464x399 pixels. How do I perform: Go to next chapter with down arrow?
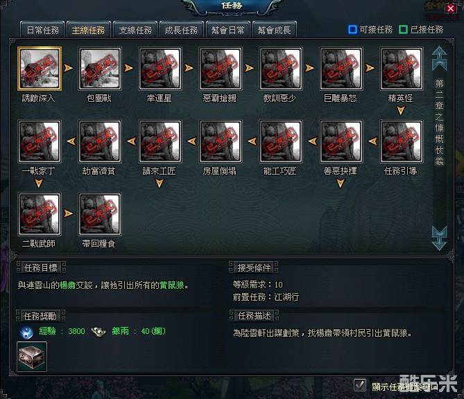coord(439,238)
